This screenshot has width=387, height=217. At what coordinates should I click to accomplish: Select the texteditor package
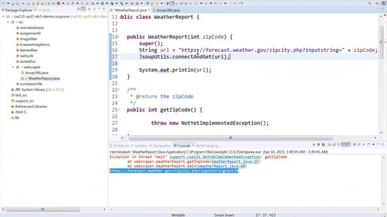pyautogui.click(x=25, y=61)
